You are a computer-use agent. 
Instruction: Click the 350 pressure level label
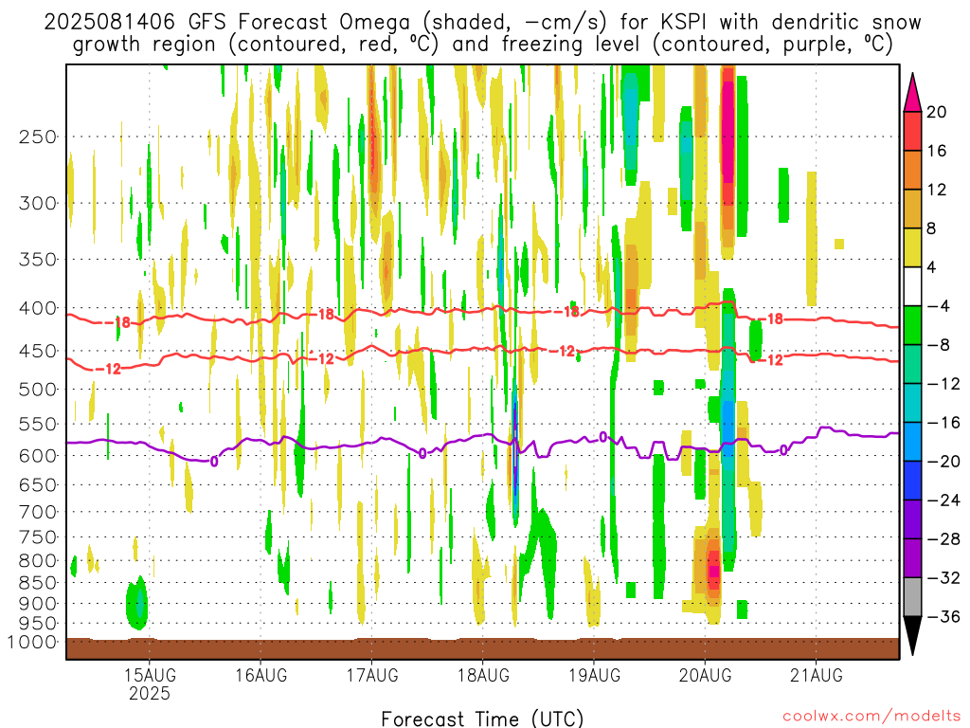point(38,260)
